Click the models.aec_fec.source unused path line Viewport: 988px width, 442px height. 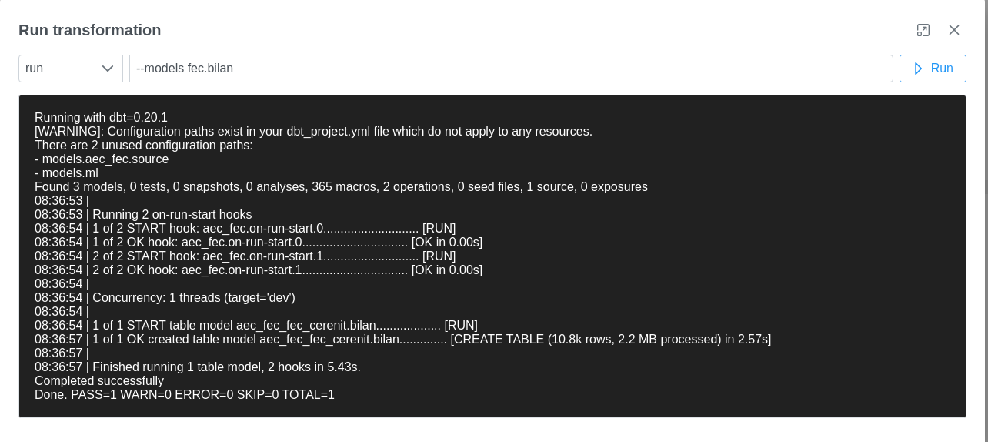102,159
